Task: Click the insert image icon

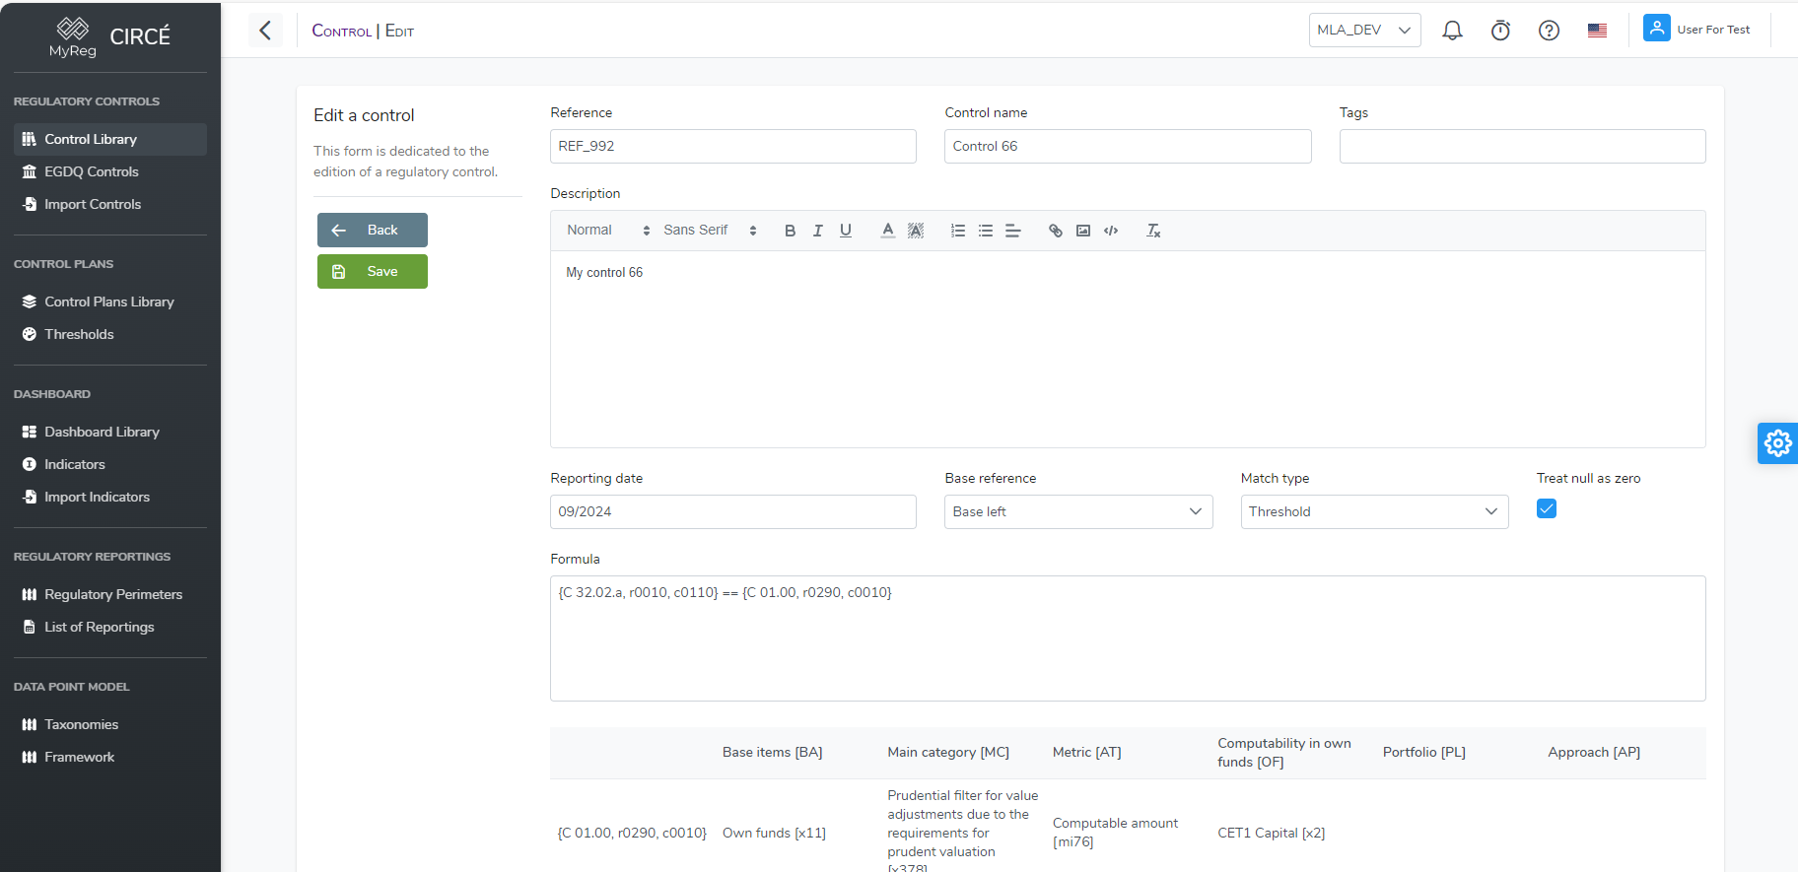Action: coord(1082,231)
